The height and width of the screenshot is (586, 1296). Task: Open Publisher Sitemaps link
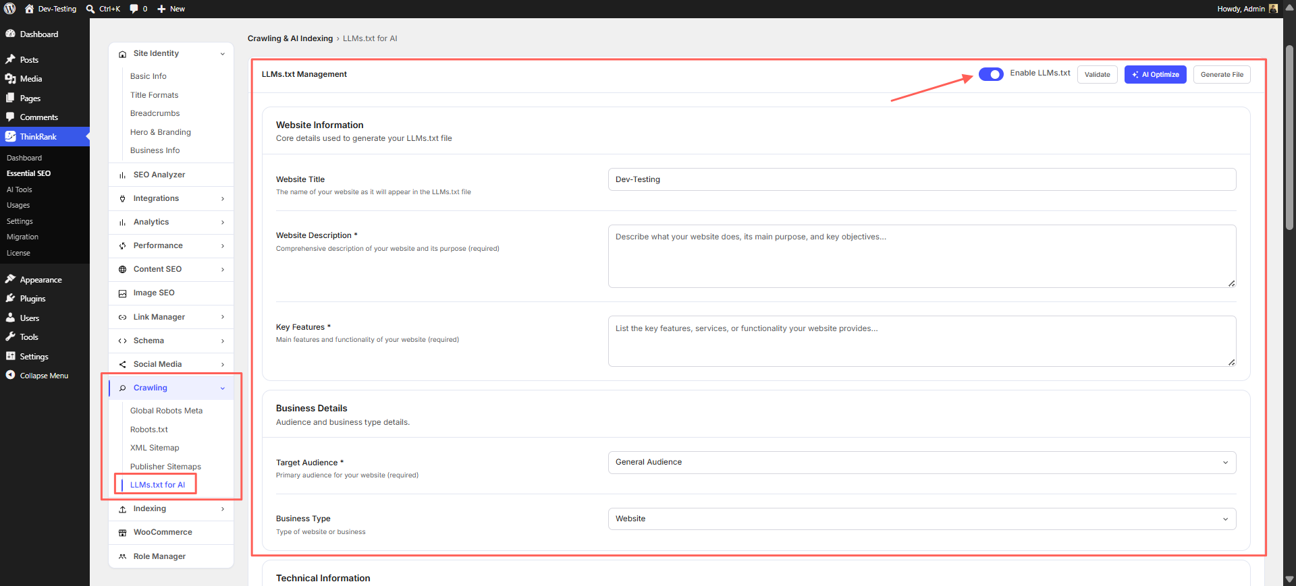click(165, 467)
